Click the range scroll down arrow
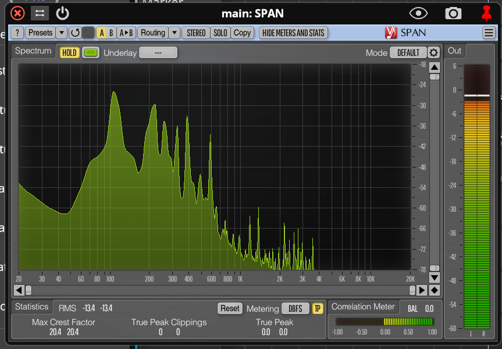The width and height of the screenshot is (502, 349). (x=435, y=277)
